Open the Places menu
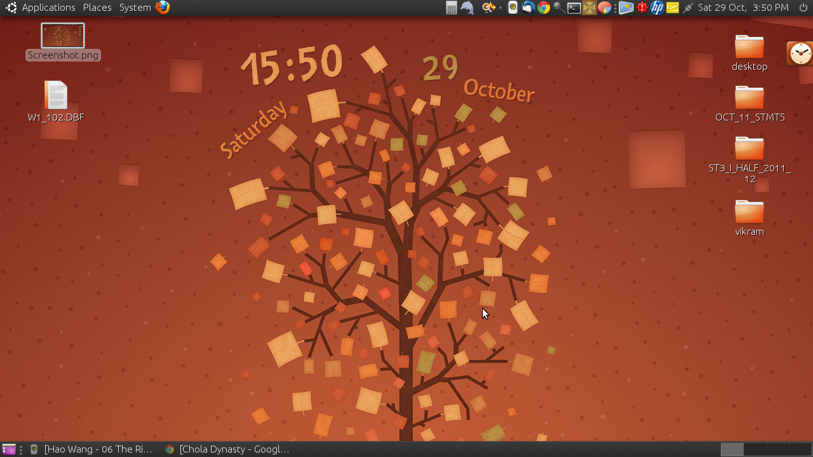813x457 pixels. [x=97, y=8]
